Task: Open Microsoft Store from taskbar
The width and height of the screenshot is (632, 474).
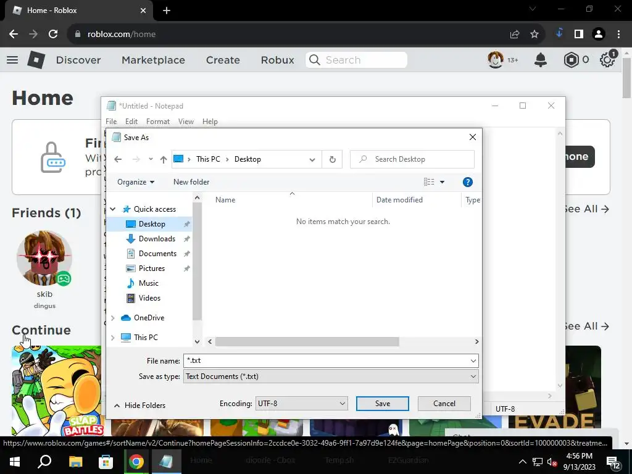Action: (x=106, y=461)
